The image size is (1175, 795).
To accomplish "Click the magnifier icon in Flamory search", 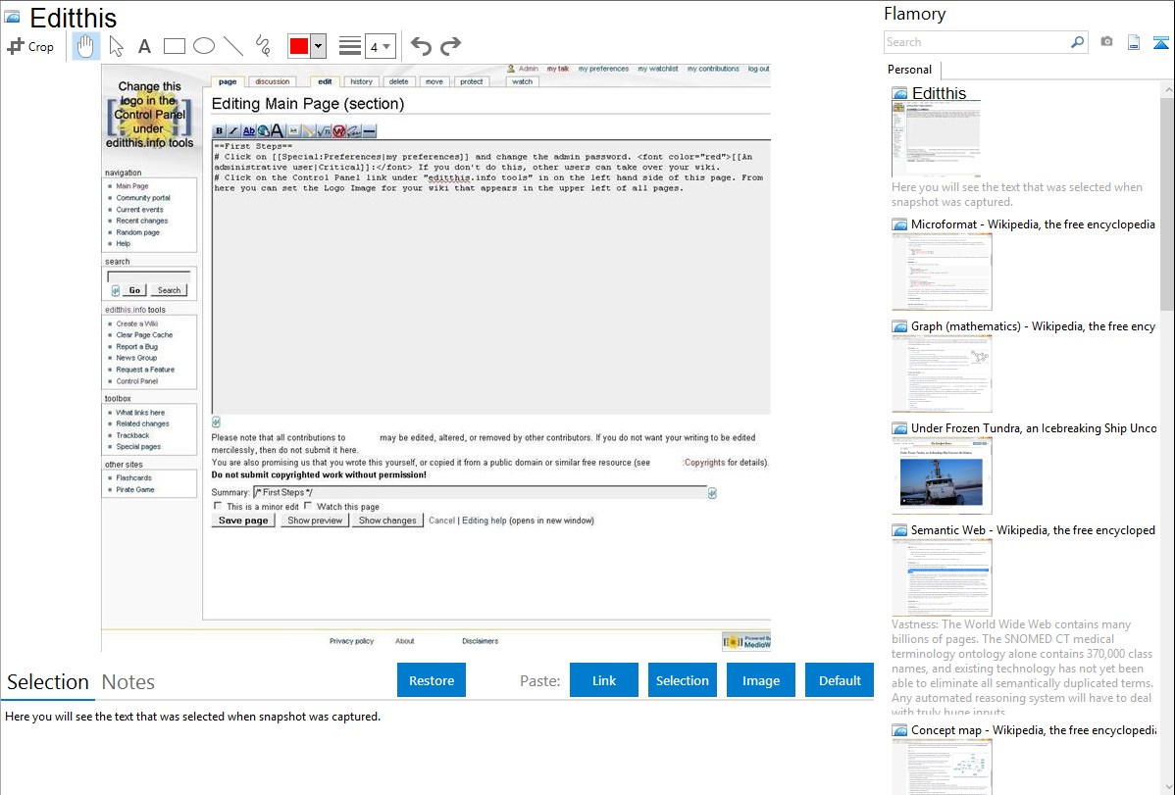I will tap(1077, 42).
